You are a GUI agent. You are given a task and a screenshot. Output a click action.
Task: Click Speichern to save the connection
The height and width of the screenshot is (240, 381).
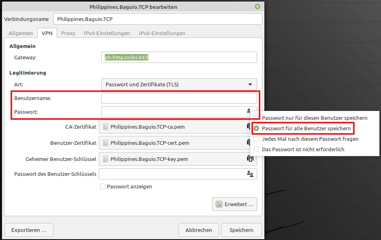click(242, 230)
